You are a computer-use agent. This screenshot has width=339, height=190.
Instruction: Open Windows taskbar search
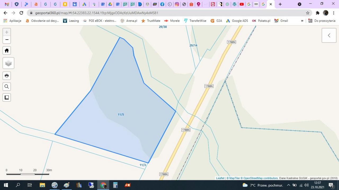pos(18,185)
